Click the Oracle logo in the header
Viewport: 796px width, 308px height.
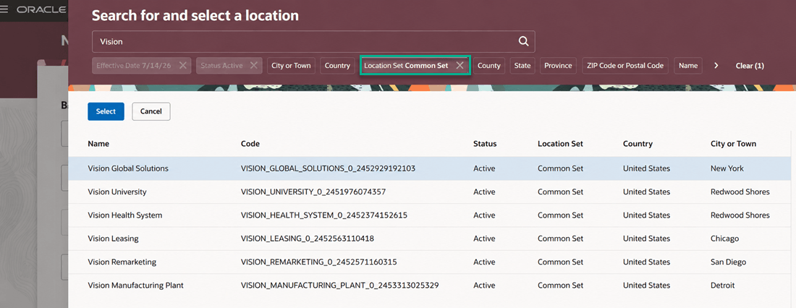41,9
